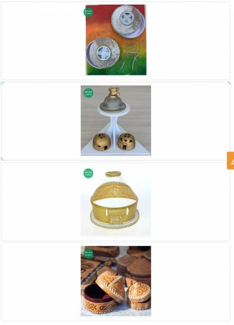Open the white stand with golden domes photo

116,120
